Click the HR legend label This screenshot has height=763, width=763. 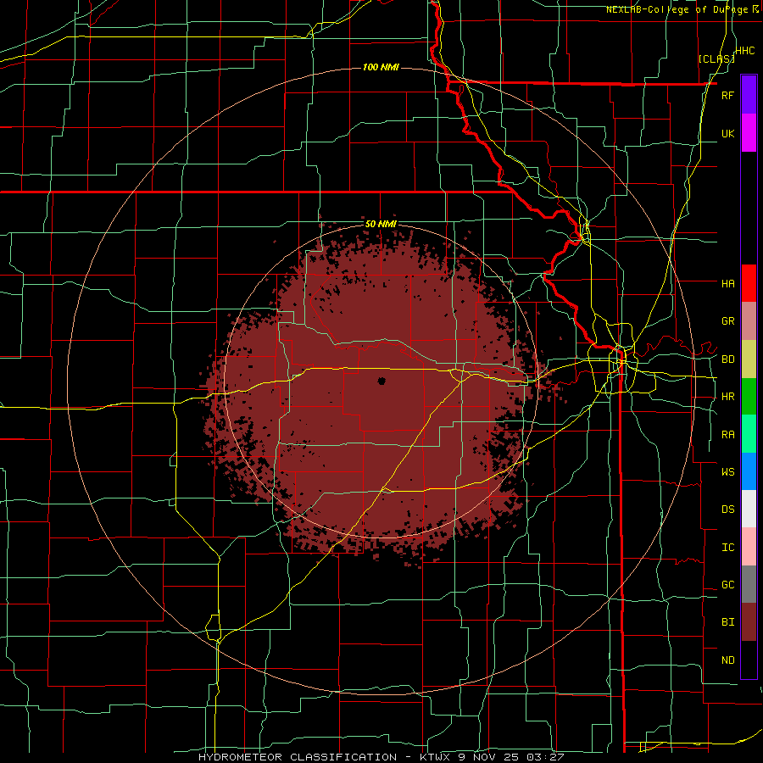[728, 397]
